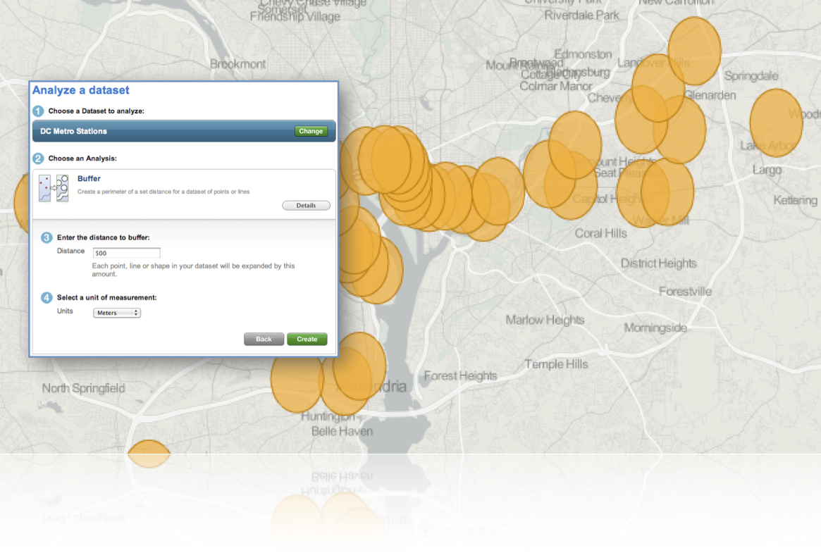The height and width of the screenshot is (560, 821).
Task: Focus the Distance input field
Action: (x=127, y=253)
